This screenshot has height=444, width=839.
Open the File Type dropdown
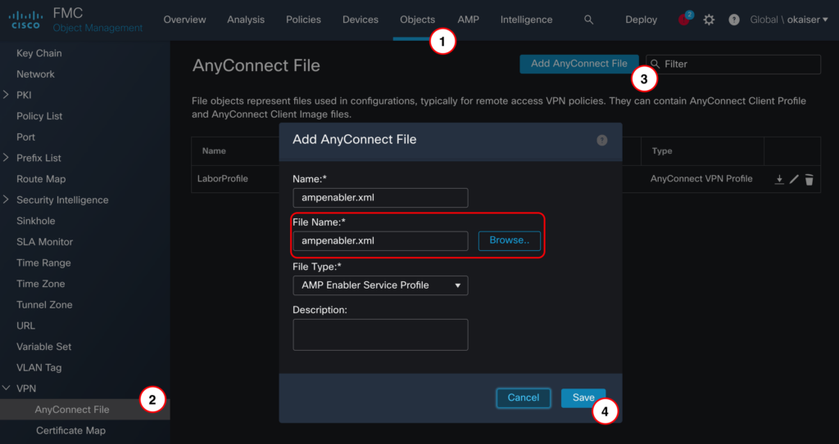click(380, 285)
